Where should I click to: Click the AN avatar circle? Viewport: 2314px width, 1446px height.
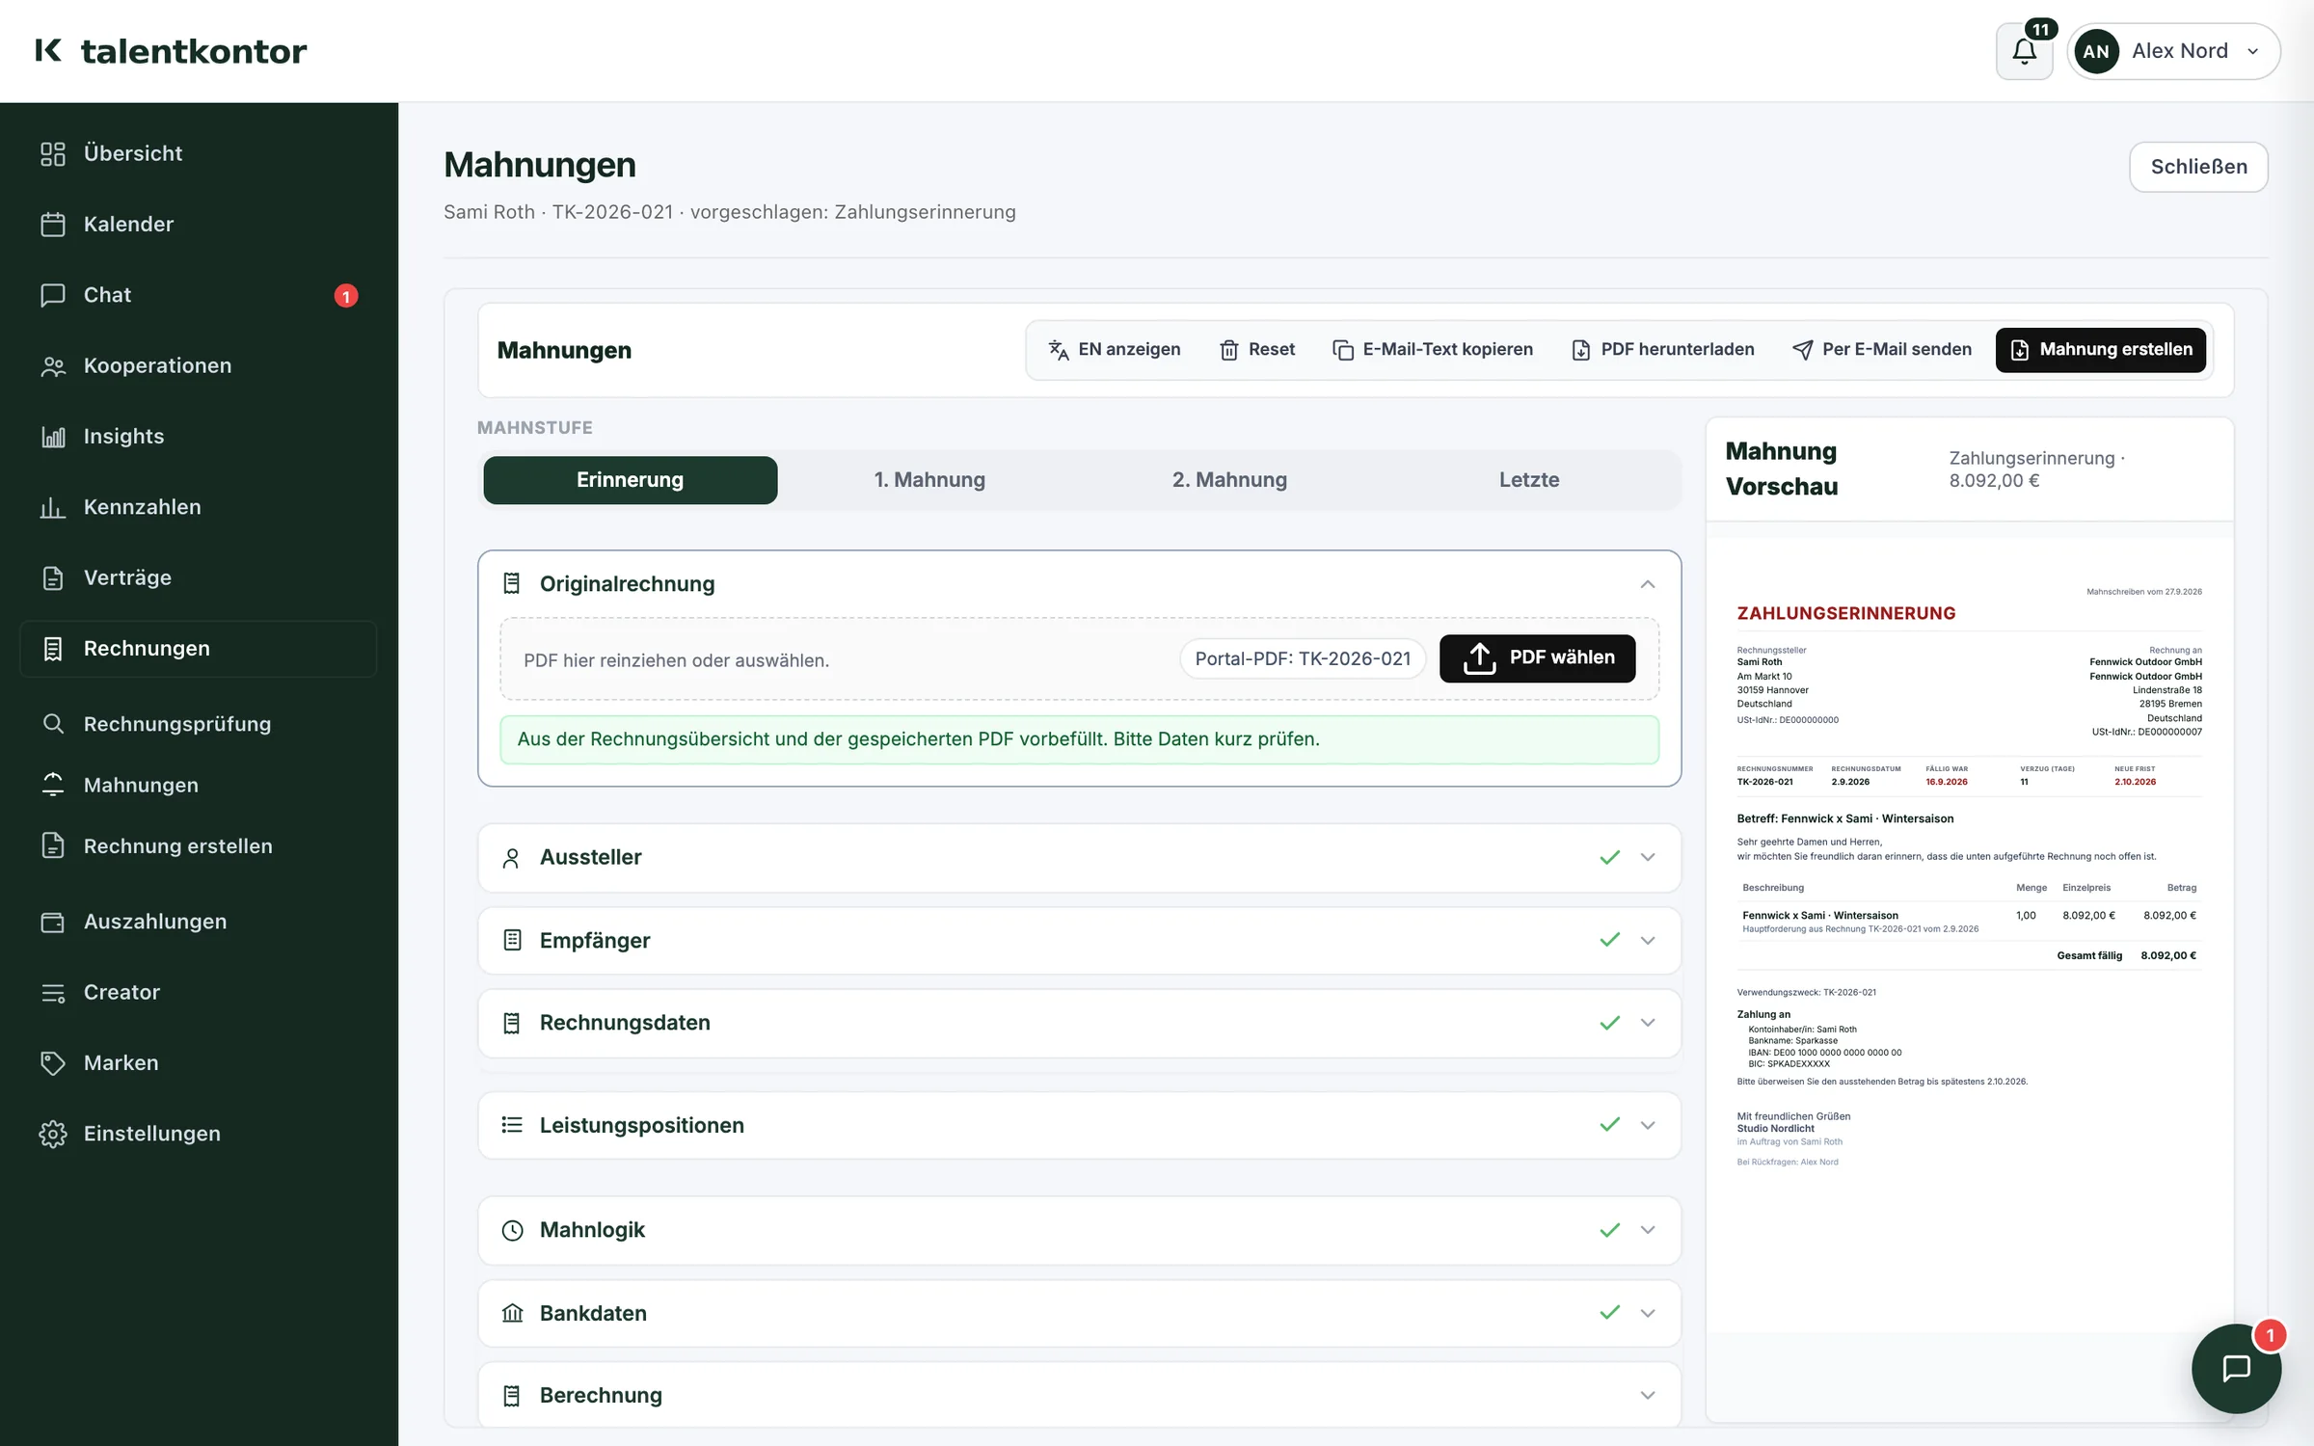[2096, 51]
